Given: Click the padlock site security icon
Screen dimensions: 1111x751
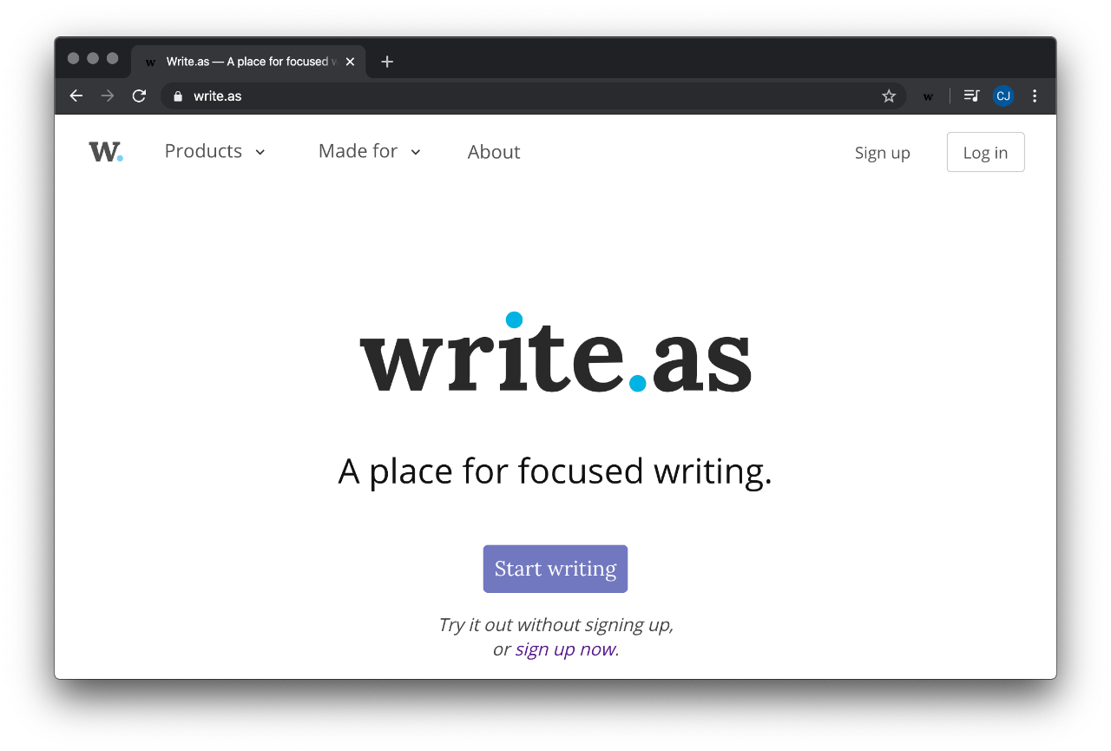Looking at the screenshot, I should 178,96.
